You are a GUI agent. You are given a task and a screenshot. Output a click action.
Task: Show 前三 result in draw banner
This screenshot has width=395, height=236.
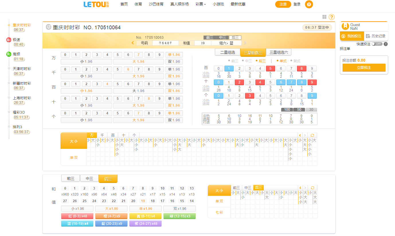210,38
